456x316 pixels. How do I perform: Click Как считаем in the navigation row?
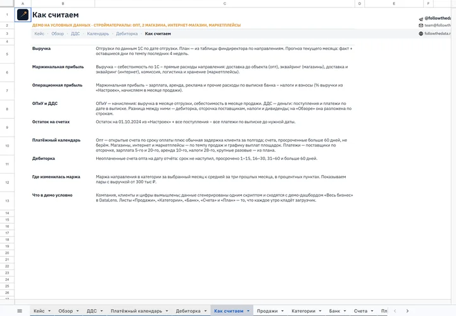pos(158,33)
